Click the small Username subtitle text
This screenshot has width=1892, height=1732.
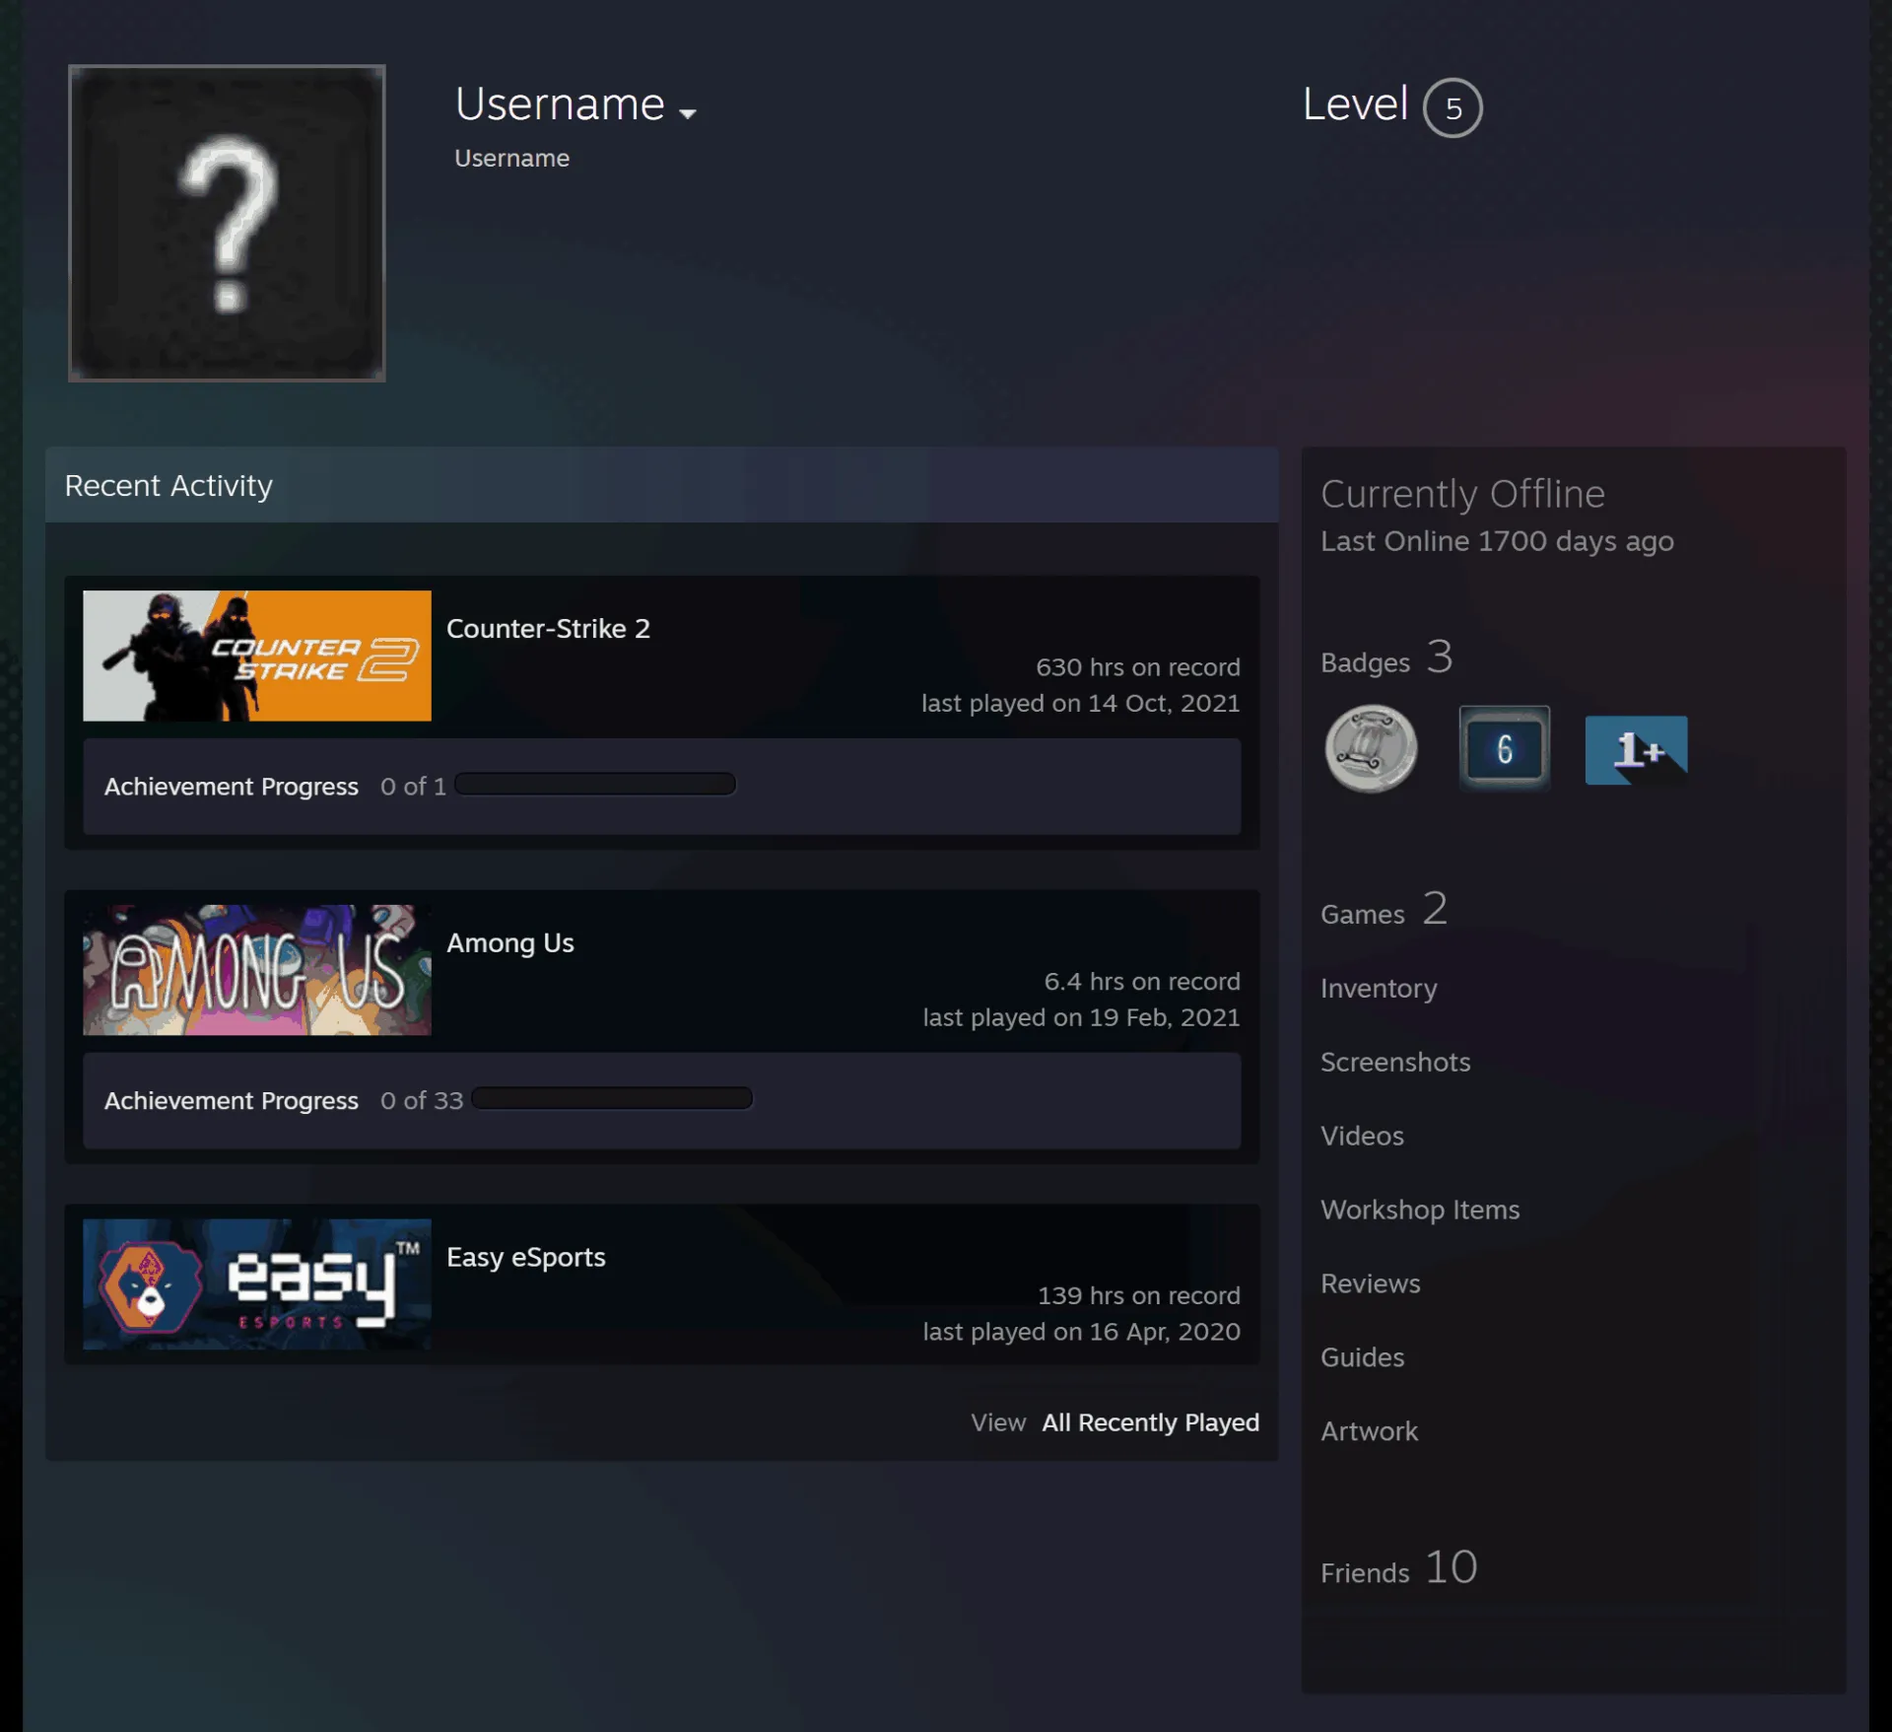[511, 158]
